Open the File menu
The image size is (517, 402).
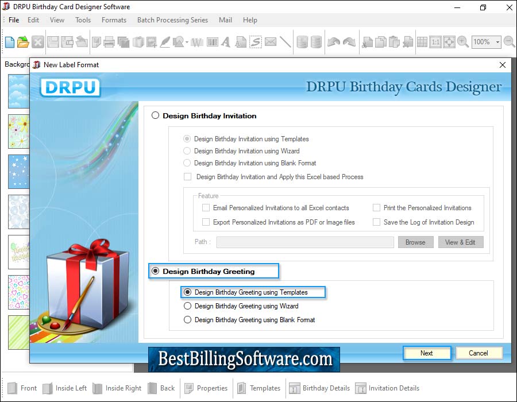click(x=14, y=20)
